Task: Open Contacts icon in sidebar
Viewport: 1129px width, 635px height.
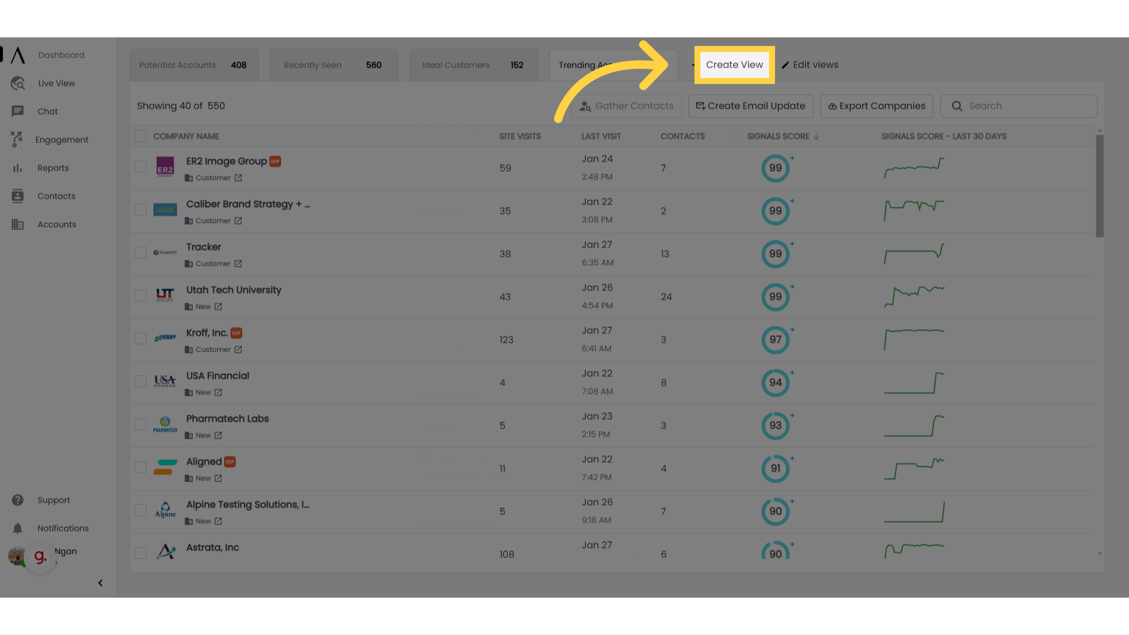Action: [18, 196]
